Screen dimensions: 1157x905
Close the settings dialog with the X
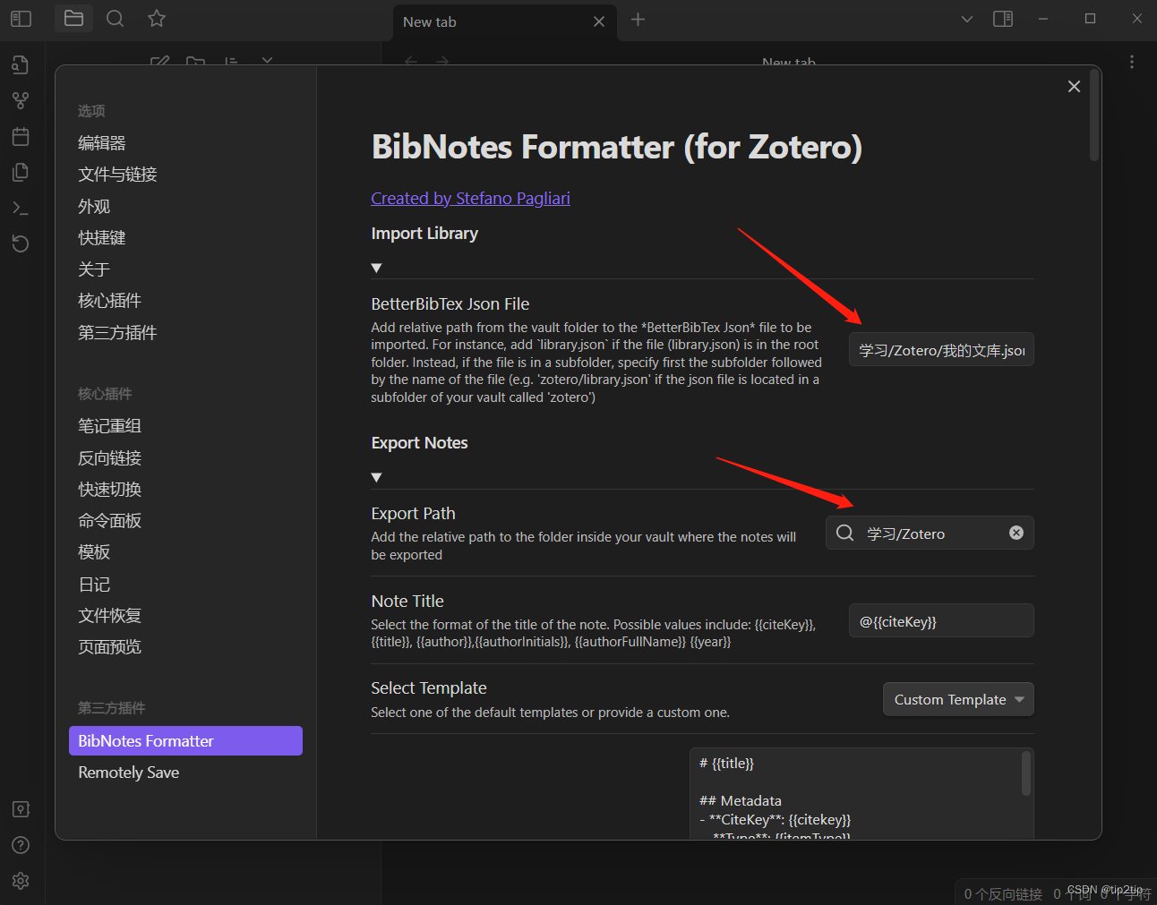pos(1074,86)
